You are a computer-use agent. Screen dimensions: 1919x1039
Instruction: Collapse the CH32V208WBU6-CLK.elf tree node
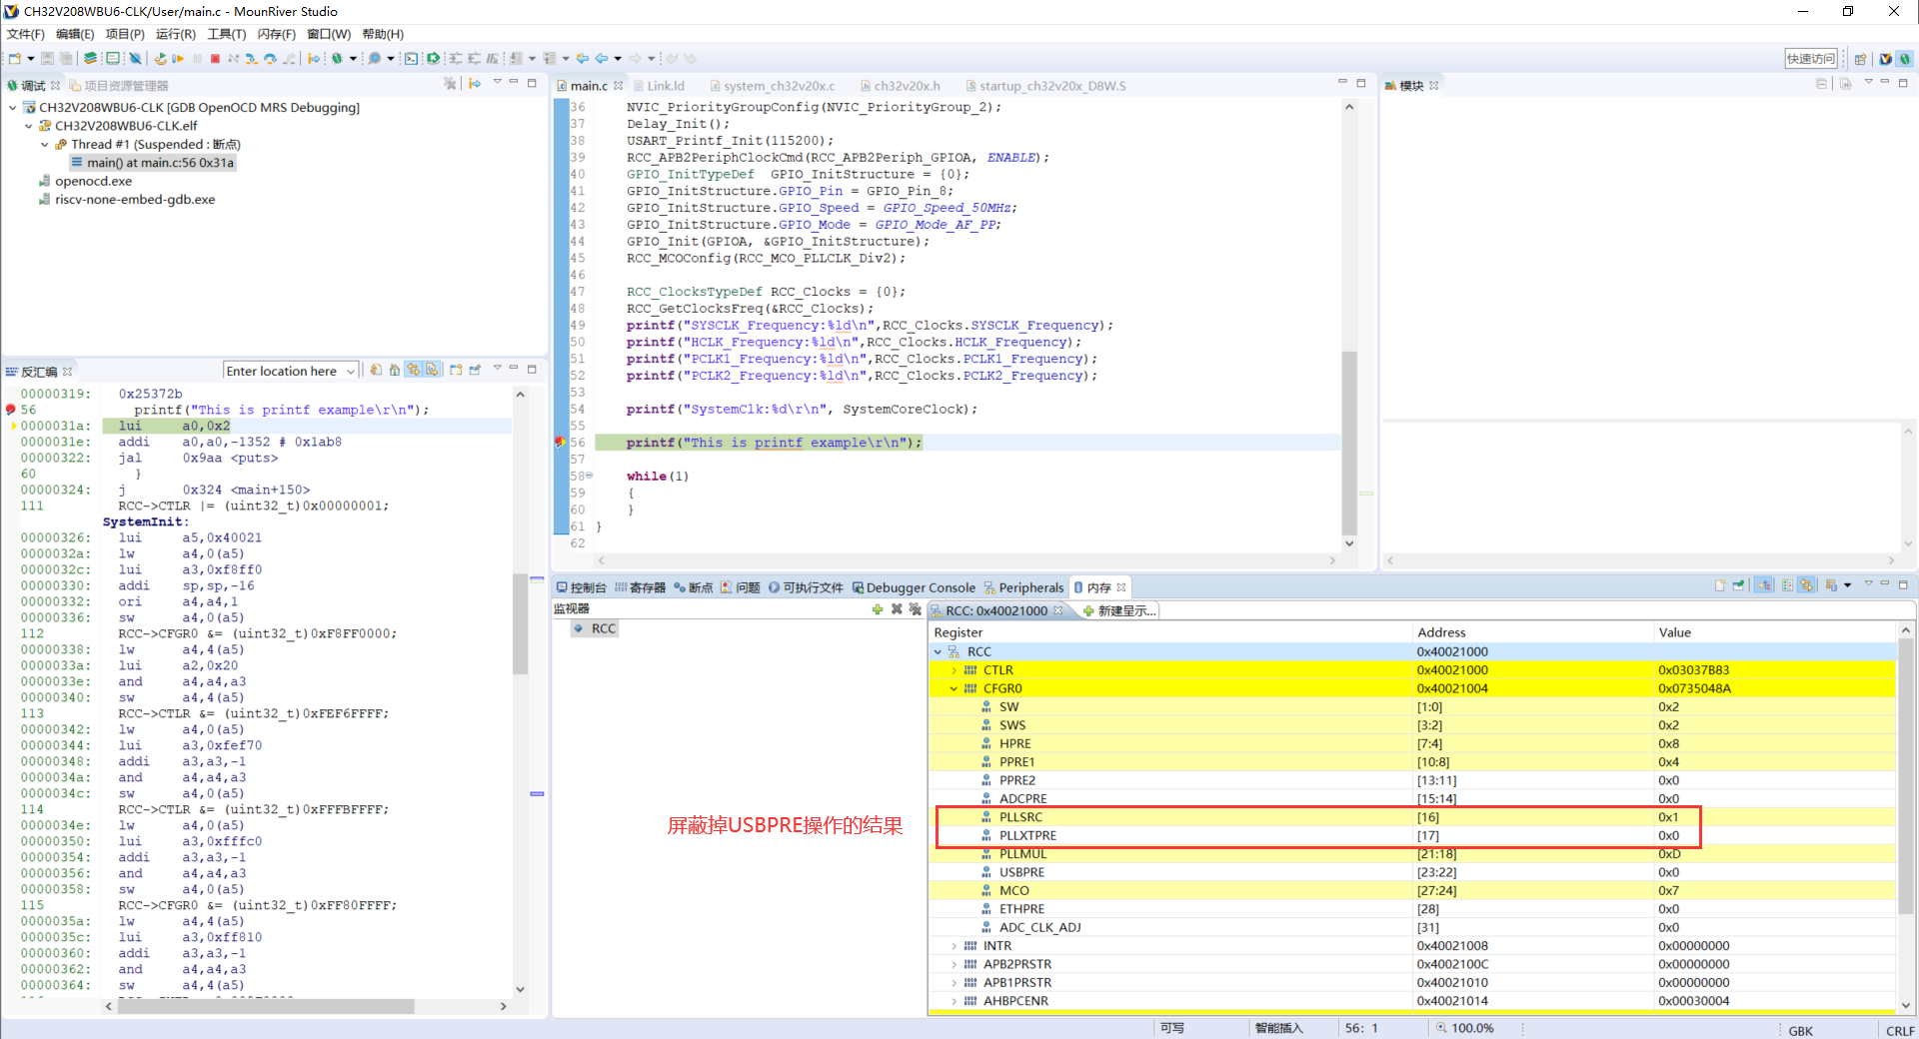[28, 126]
